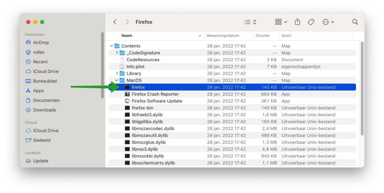Expand the Library folder
This screenshot has width=384, height=193.
[117, 73]
